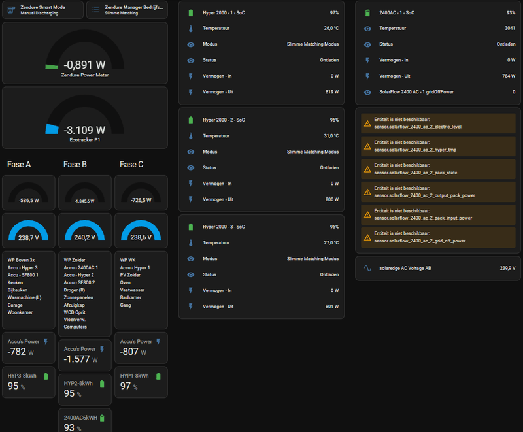Open Fase B power gauge -1.845,6 W
This screenshot has width=523, height=432.
coord(85,193)
